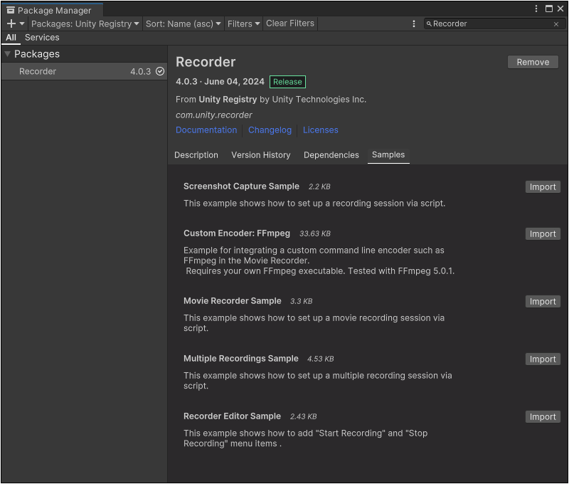Click the Remove package button

tap(533, 63)
